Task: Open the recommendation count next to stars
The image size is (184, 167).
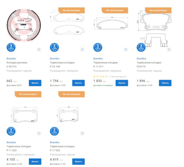Action: [x=118, y=76]
